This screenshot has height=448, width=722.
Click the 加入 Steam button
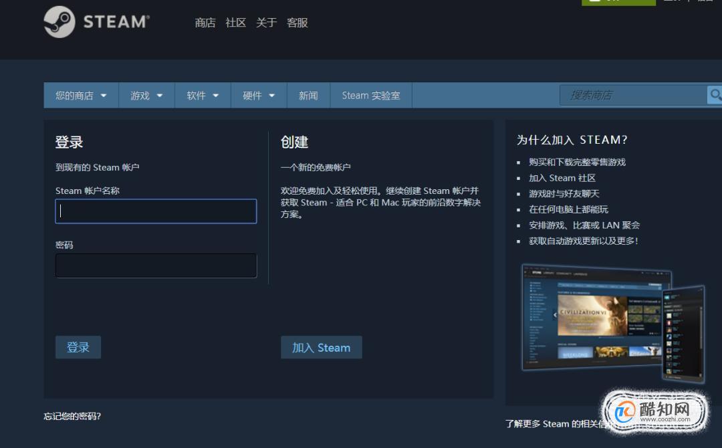[x=322, y=347]
